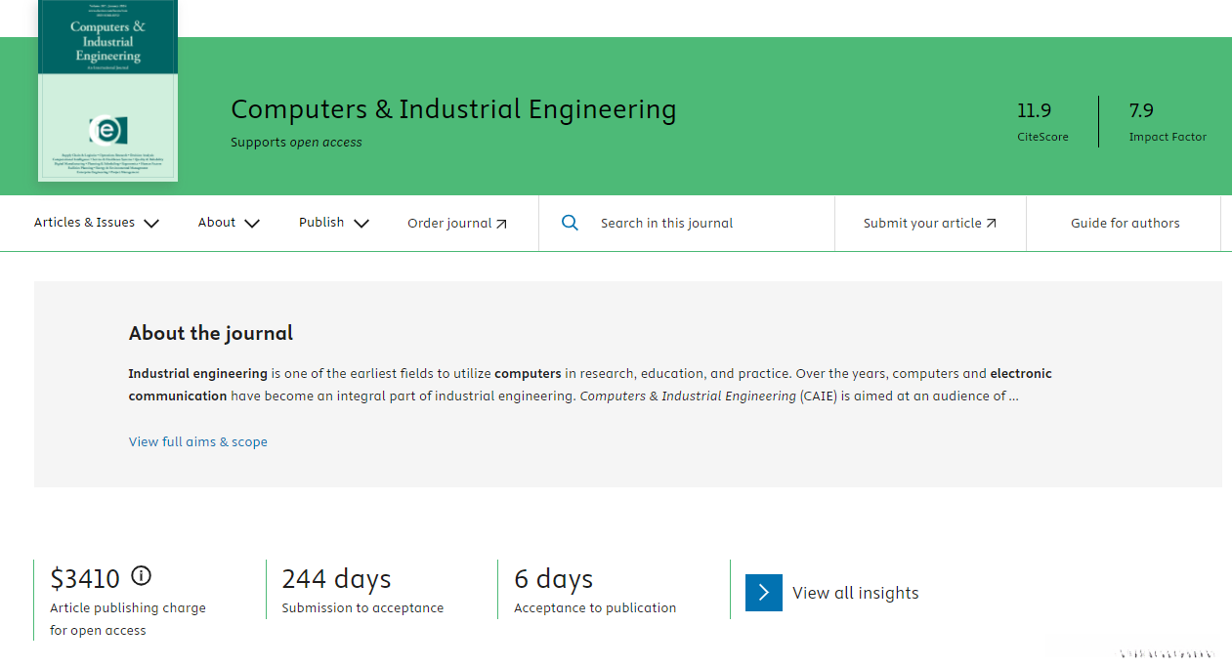This screenshot has width=1232, height=667.
Task: Click the blue arrow insights icon
Action: [x=763, y=593]
